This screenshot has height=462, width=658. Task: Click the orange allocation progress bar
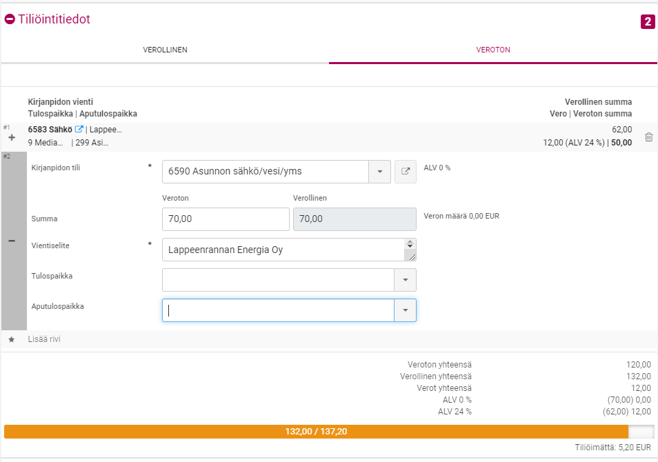tap(316, 432)
